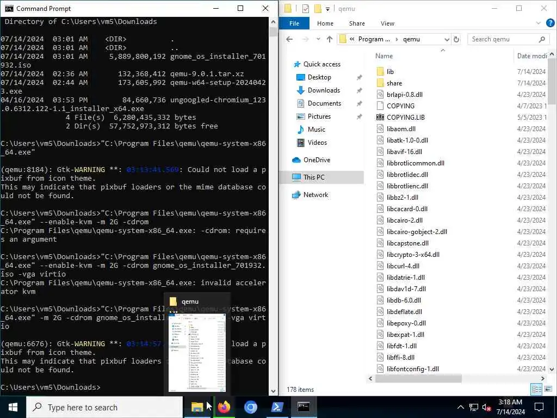Select libcrypto-3-x64.dll file
Image resolution: width=557 pixels, height=418 pixels.
coord(413,255)
